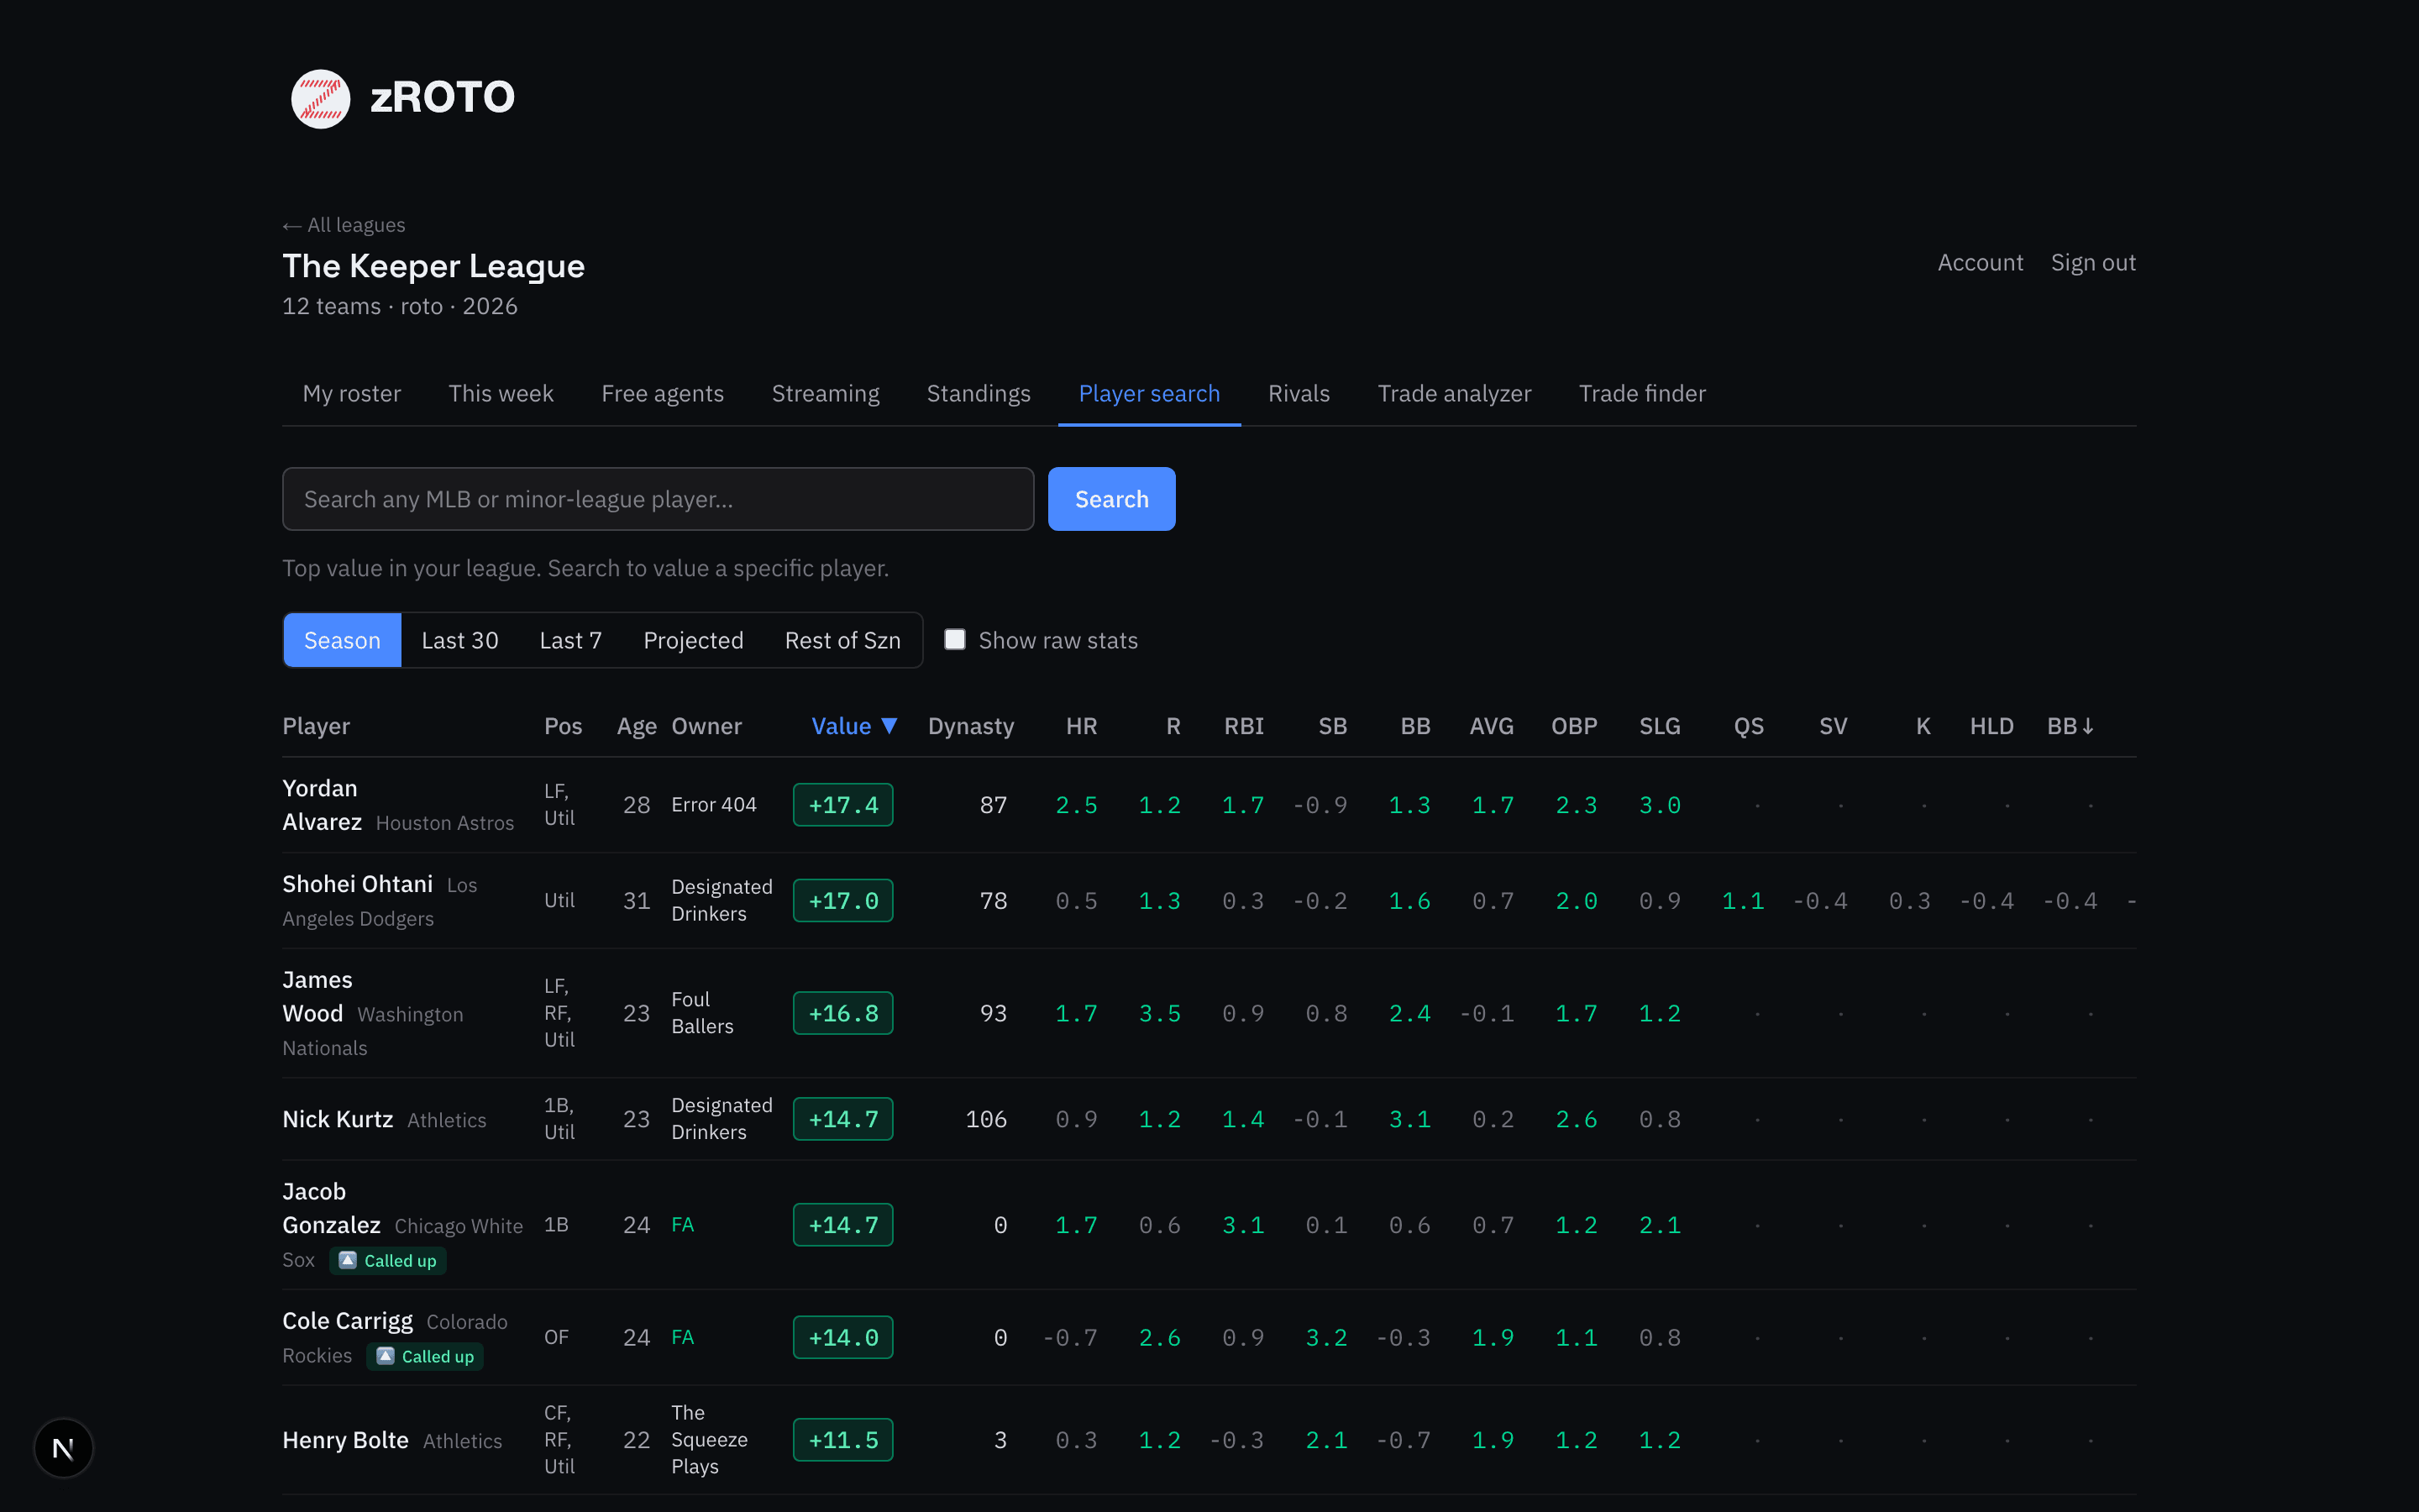Viewport: 2419px width, 1512px height.
Task: Select Henry Bolte player name
Action: [345, 1440]
